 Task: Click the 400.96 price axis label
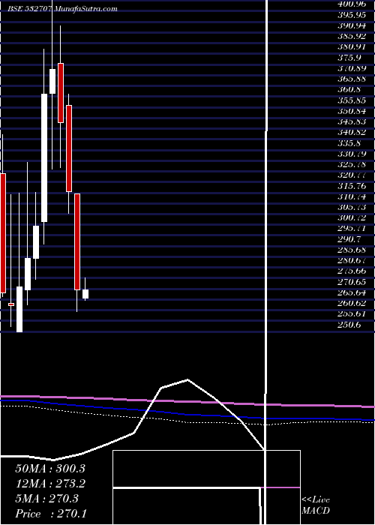[352, 4]
